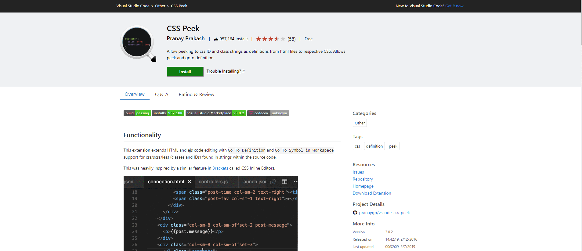Click the Visual Studio Marketplace v3.0.2 badge
Image resolution: width=582 pixels, height=251 pixels.
(x=216, y=113)
